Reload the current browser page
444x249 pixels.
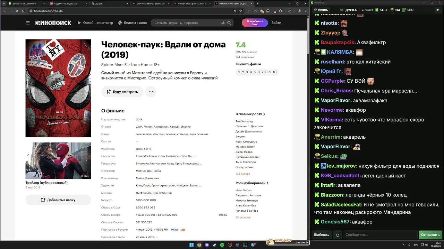[x=17, y=11]
